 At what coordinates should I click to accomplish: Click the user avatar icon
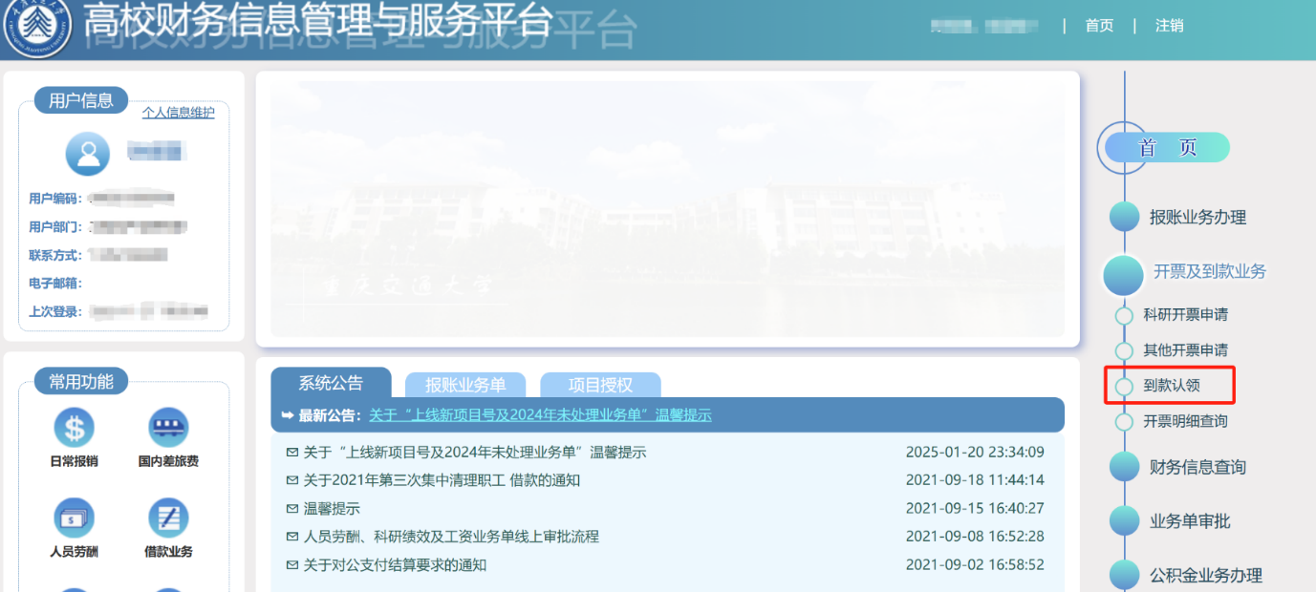tap(88, 153)
